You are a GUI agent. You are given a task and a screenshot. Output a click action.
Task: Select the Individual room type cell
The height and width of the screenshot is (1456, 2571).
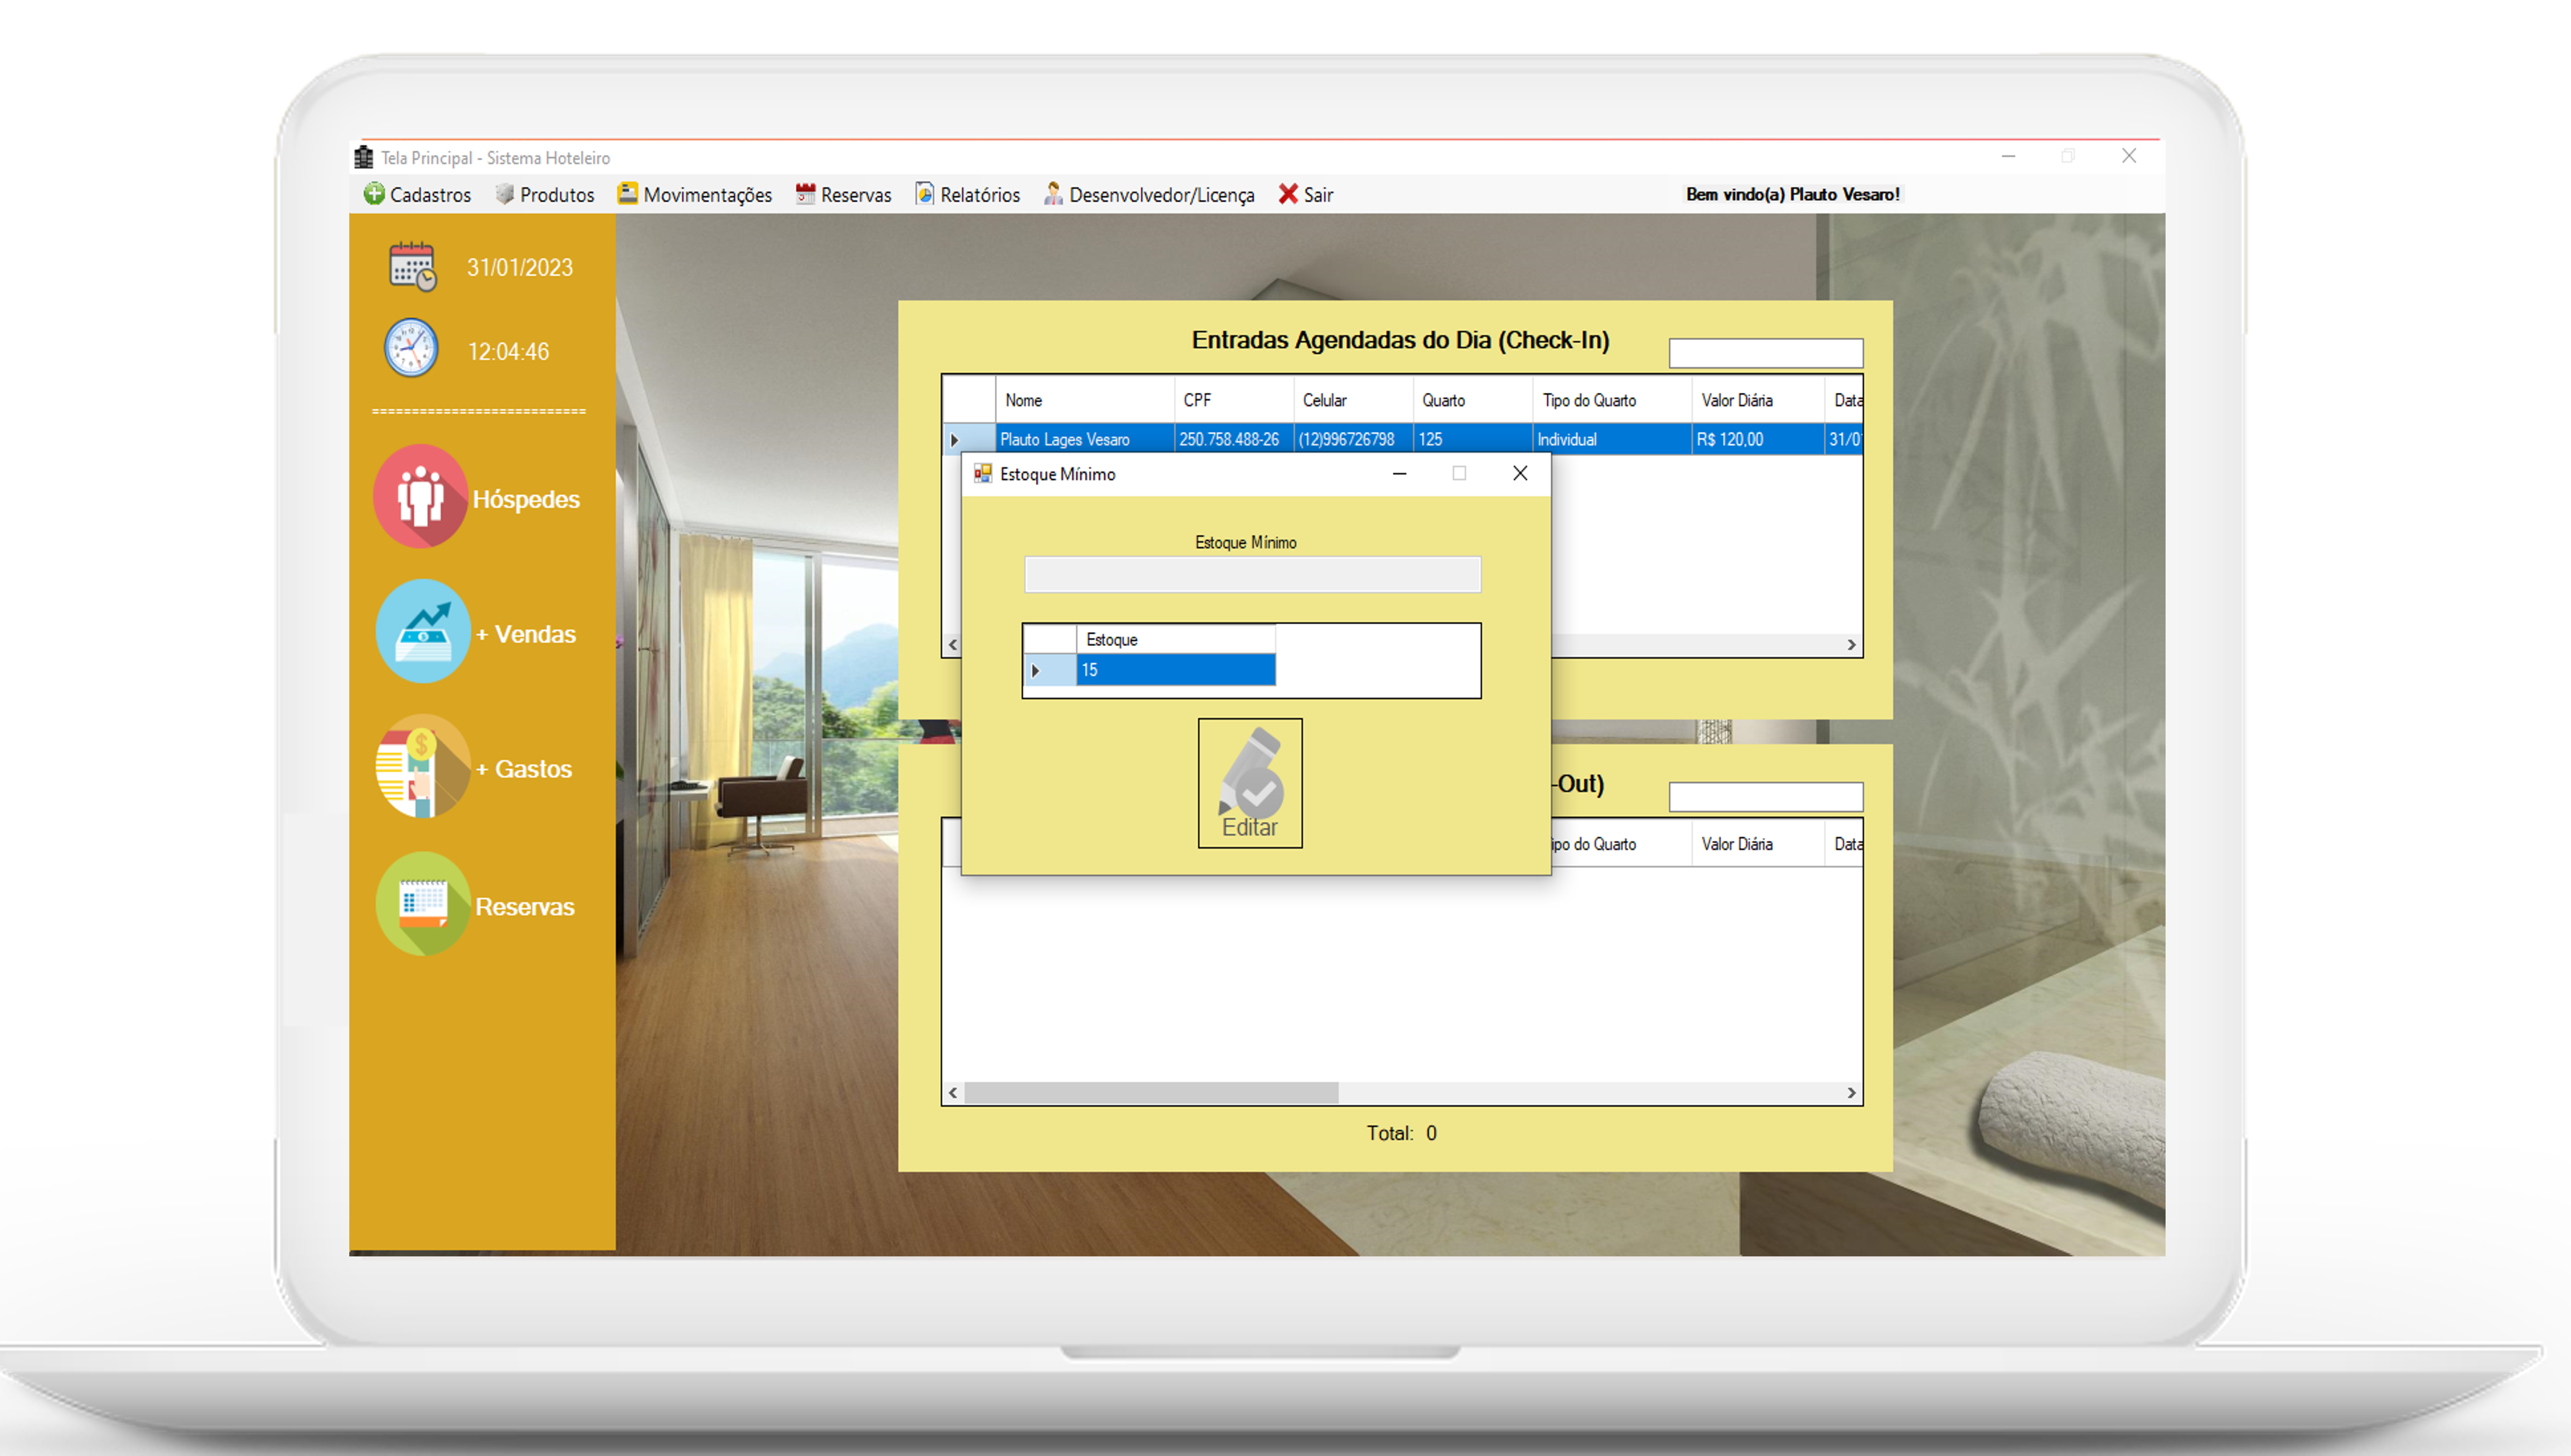coord(1612,439)
